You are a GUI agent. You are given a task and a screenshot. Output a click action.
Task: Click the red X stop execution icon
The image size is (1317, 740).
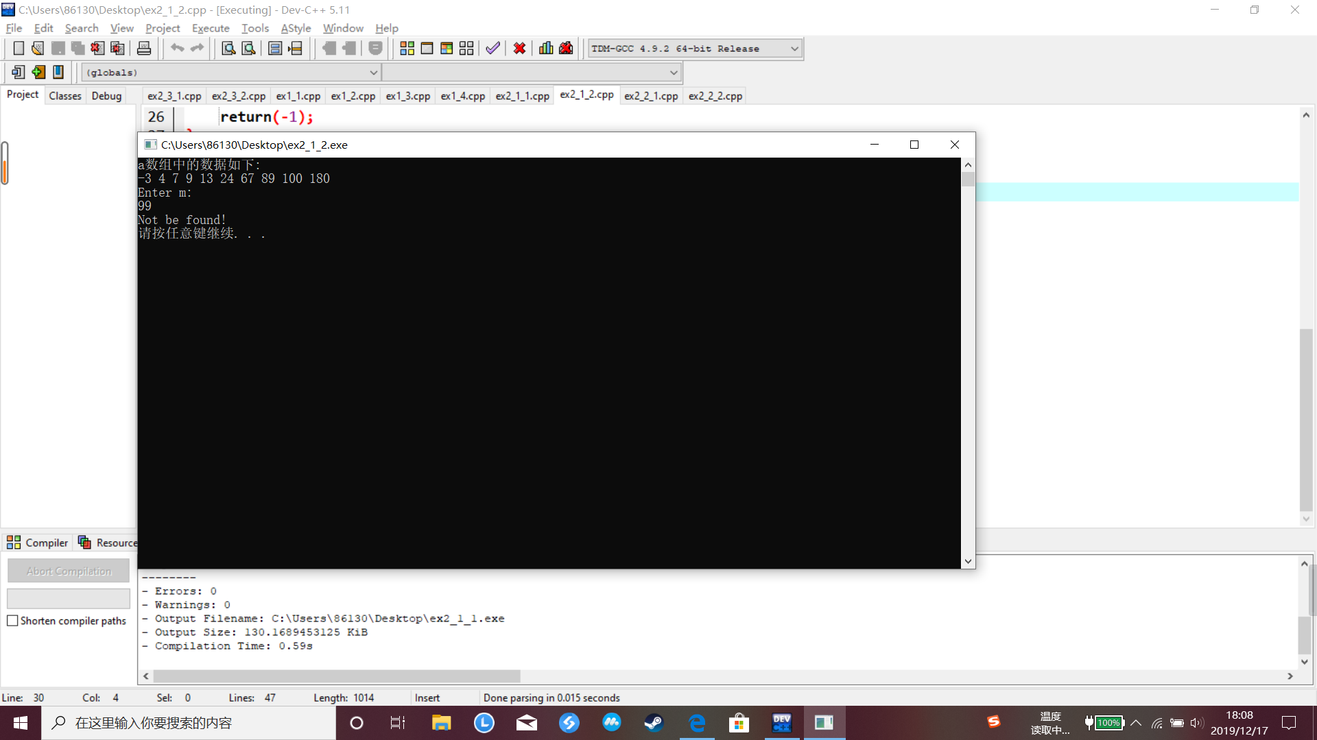click(x=519, y=49)
